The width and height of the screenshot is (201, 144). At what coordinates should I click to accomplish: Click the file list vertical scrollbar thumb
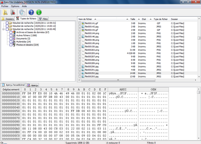click(199, 38)
